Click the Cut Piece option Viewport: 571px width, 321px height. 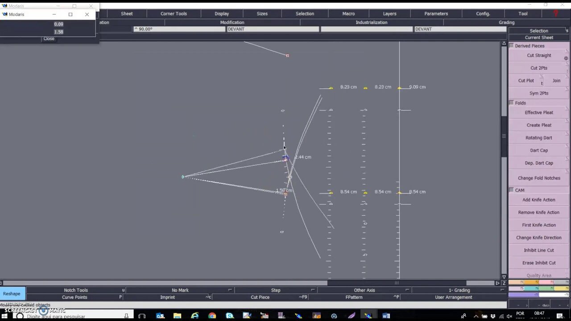click(260, 297)
